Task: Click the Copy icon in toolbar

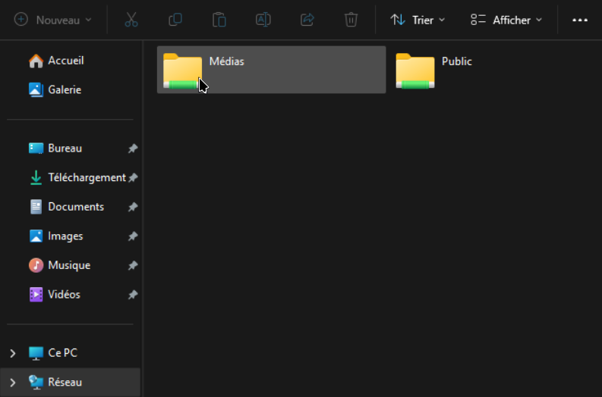Action: pyautogui.click(x=175, y=20)
